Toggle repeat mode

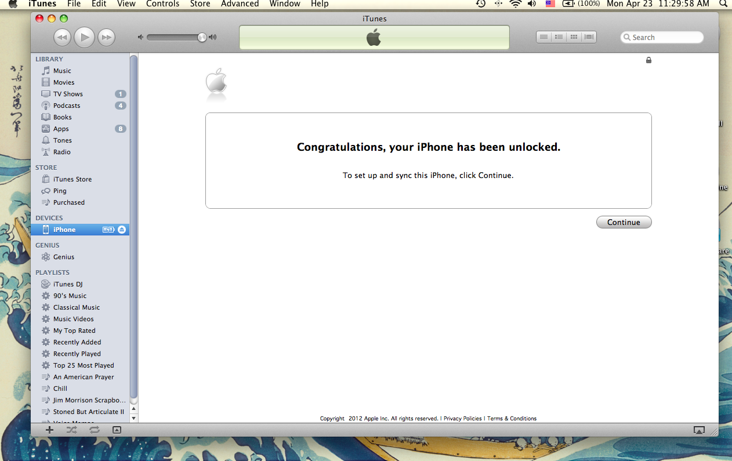[95, 430]
